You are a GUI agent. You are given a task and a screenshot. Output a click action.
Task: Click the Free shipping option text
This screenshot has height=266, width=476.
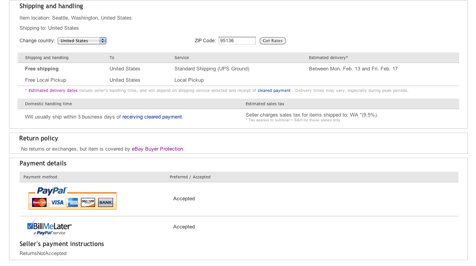[42, 69]
